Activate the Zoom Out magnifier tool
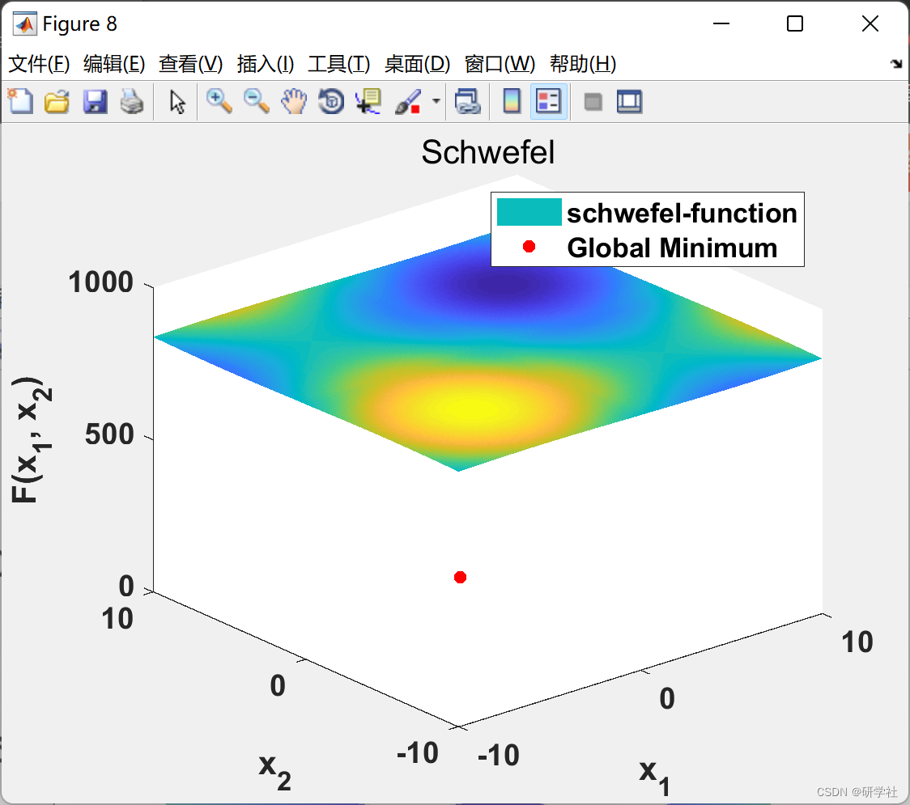 coord(256,101)
